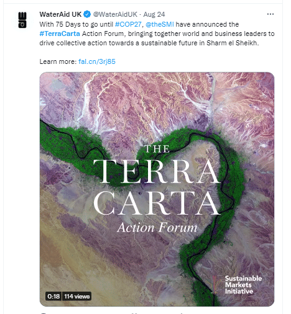
Task: Open the tweet's three-dot more menu
Action: [x=270, y=14]
